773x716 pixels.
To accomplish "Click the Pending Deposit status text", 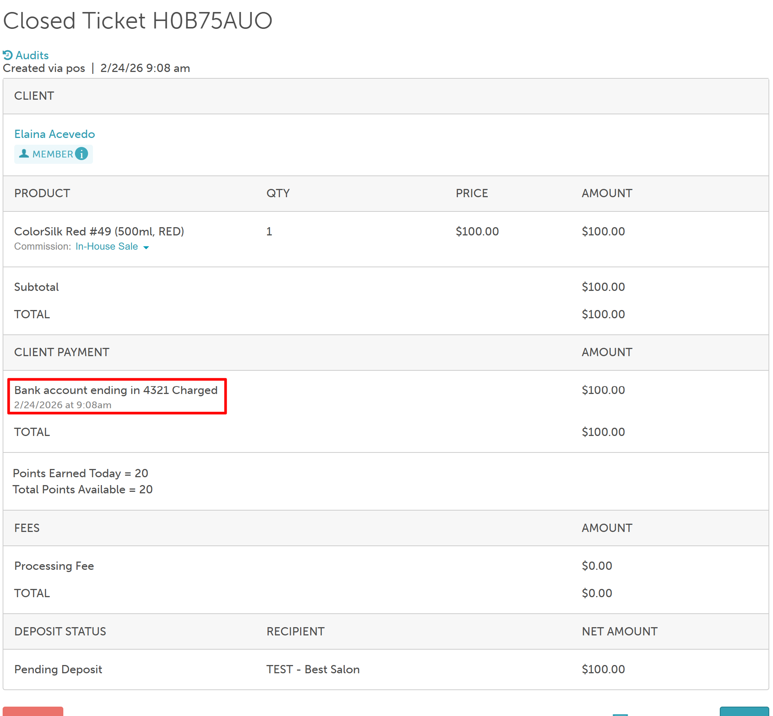I will click(58, 670).
